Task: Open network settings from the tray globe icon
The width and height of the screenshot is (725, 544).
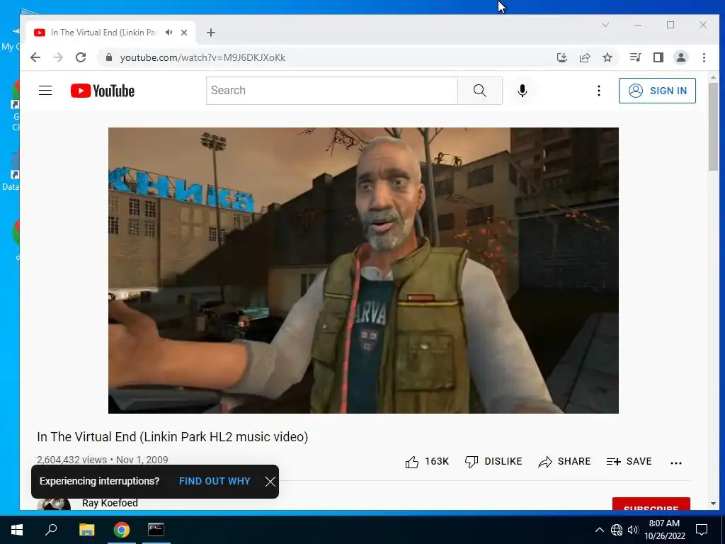Action: tap(617, 530)
